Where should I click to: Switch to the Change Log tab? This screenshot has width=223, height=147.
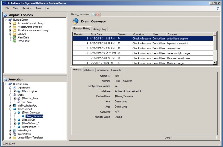99,29
